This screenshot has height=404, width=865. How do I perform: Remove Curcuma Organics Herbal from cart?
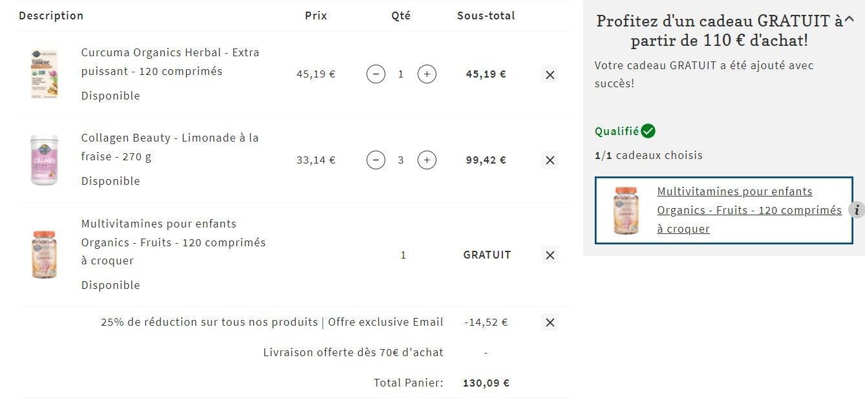(550, 74)
